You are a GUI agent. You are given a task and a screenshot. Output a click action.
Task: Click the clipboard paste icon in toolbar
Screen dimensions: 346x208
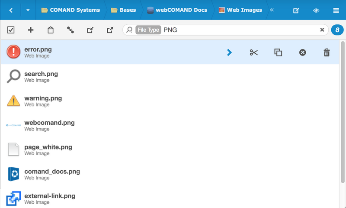coord(51,30)
